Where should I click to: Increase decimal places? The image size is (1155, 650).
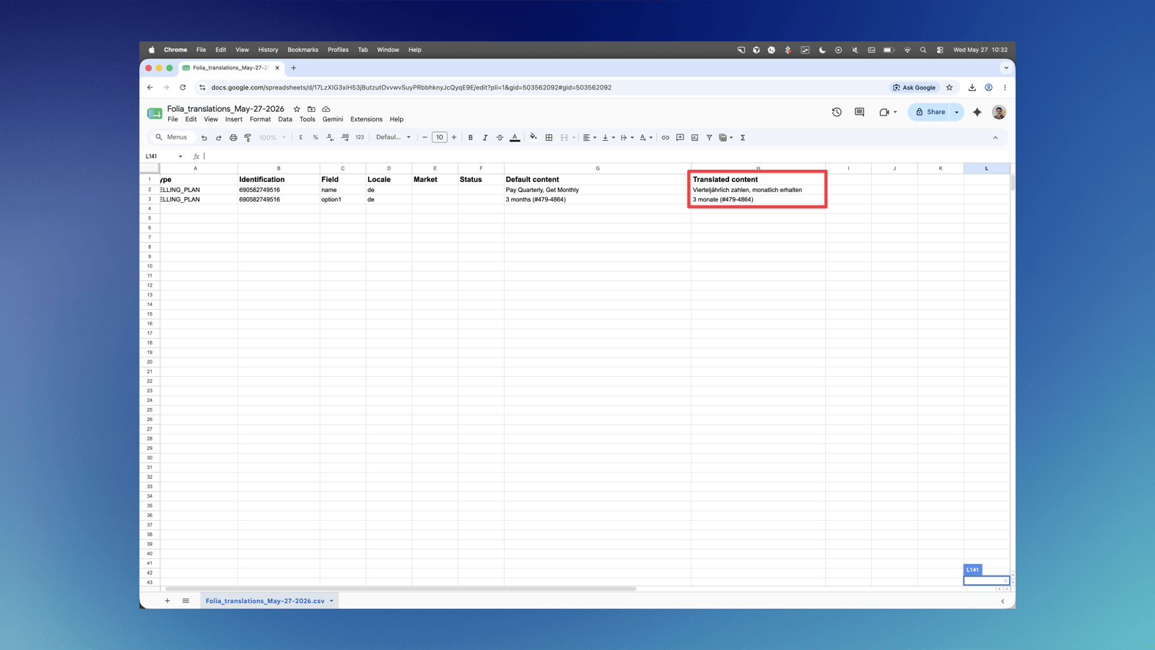[x=344, y=137]
